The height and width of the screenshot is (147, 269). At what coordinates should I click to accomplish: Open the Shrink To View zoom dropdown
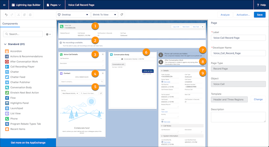click(105, 15)
